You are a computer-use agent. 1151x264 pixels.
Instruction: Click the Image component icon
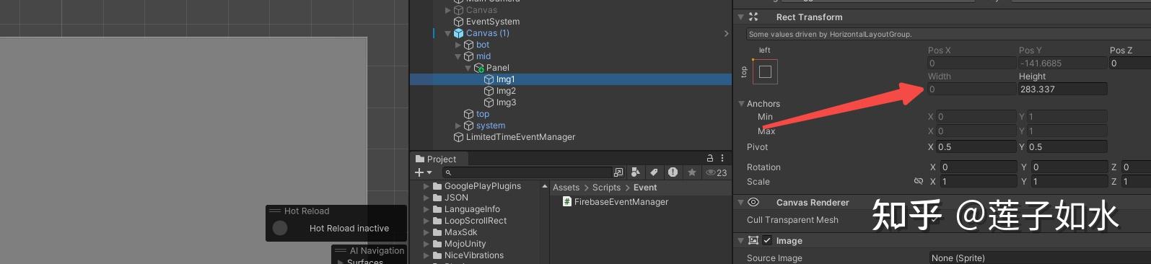coord(753,241)
